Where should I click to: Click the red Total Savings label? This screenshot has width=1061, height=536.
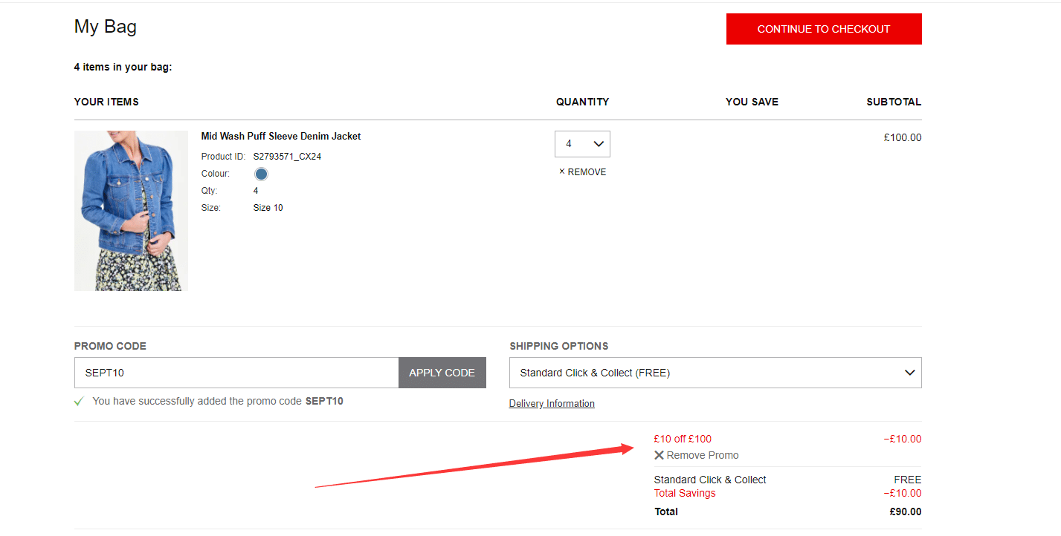[684, 494]
